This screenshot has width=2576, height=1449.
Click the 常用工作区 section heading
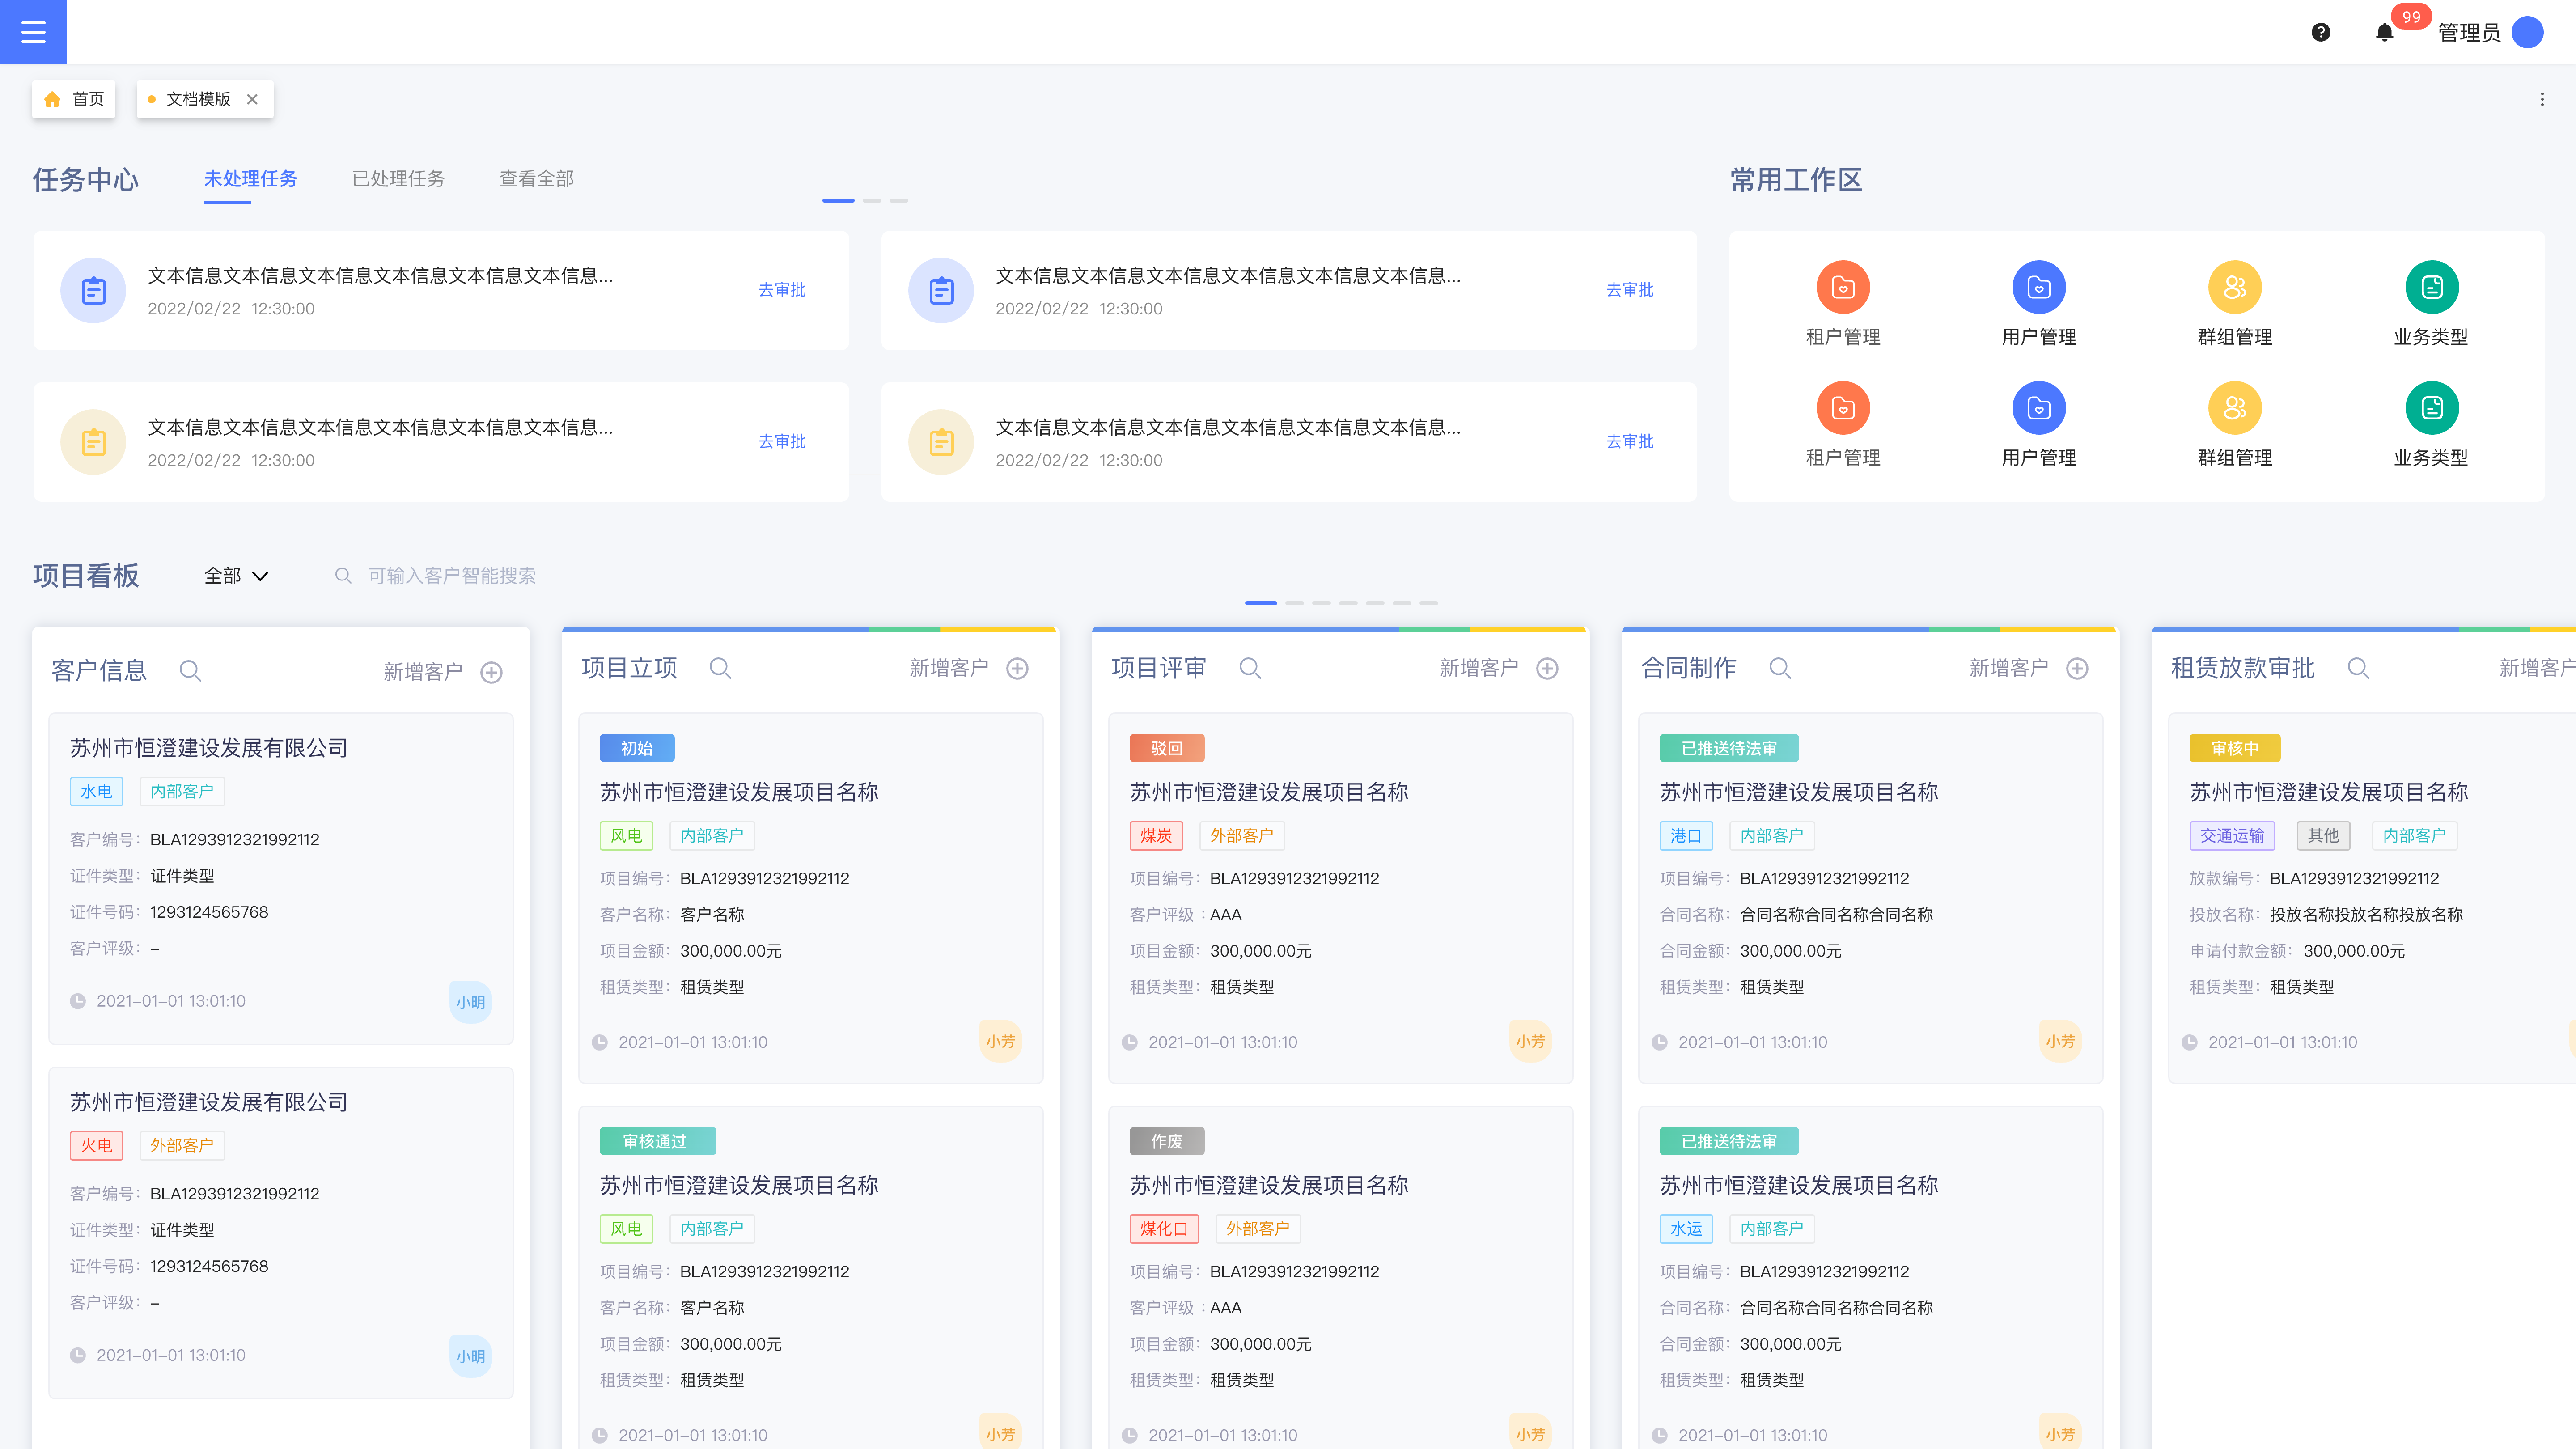pos(1796,180)
